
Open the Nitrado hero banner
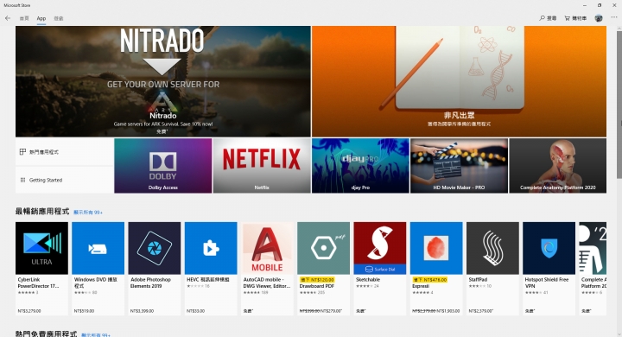click(163, 81)
